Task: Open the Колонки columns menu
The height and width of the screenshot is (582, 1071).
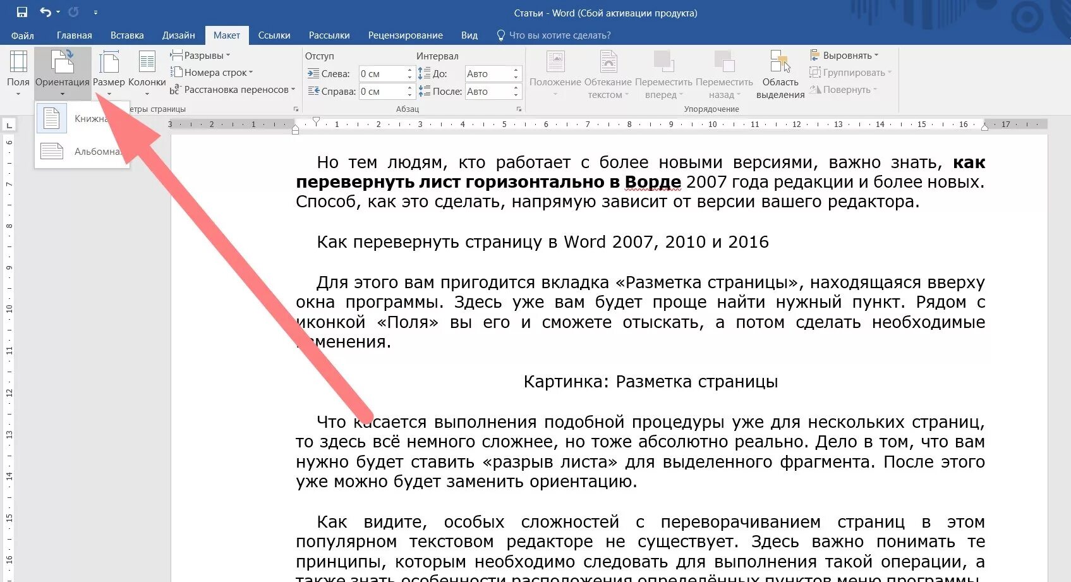Action: (147, 73)
